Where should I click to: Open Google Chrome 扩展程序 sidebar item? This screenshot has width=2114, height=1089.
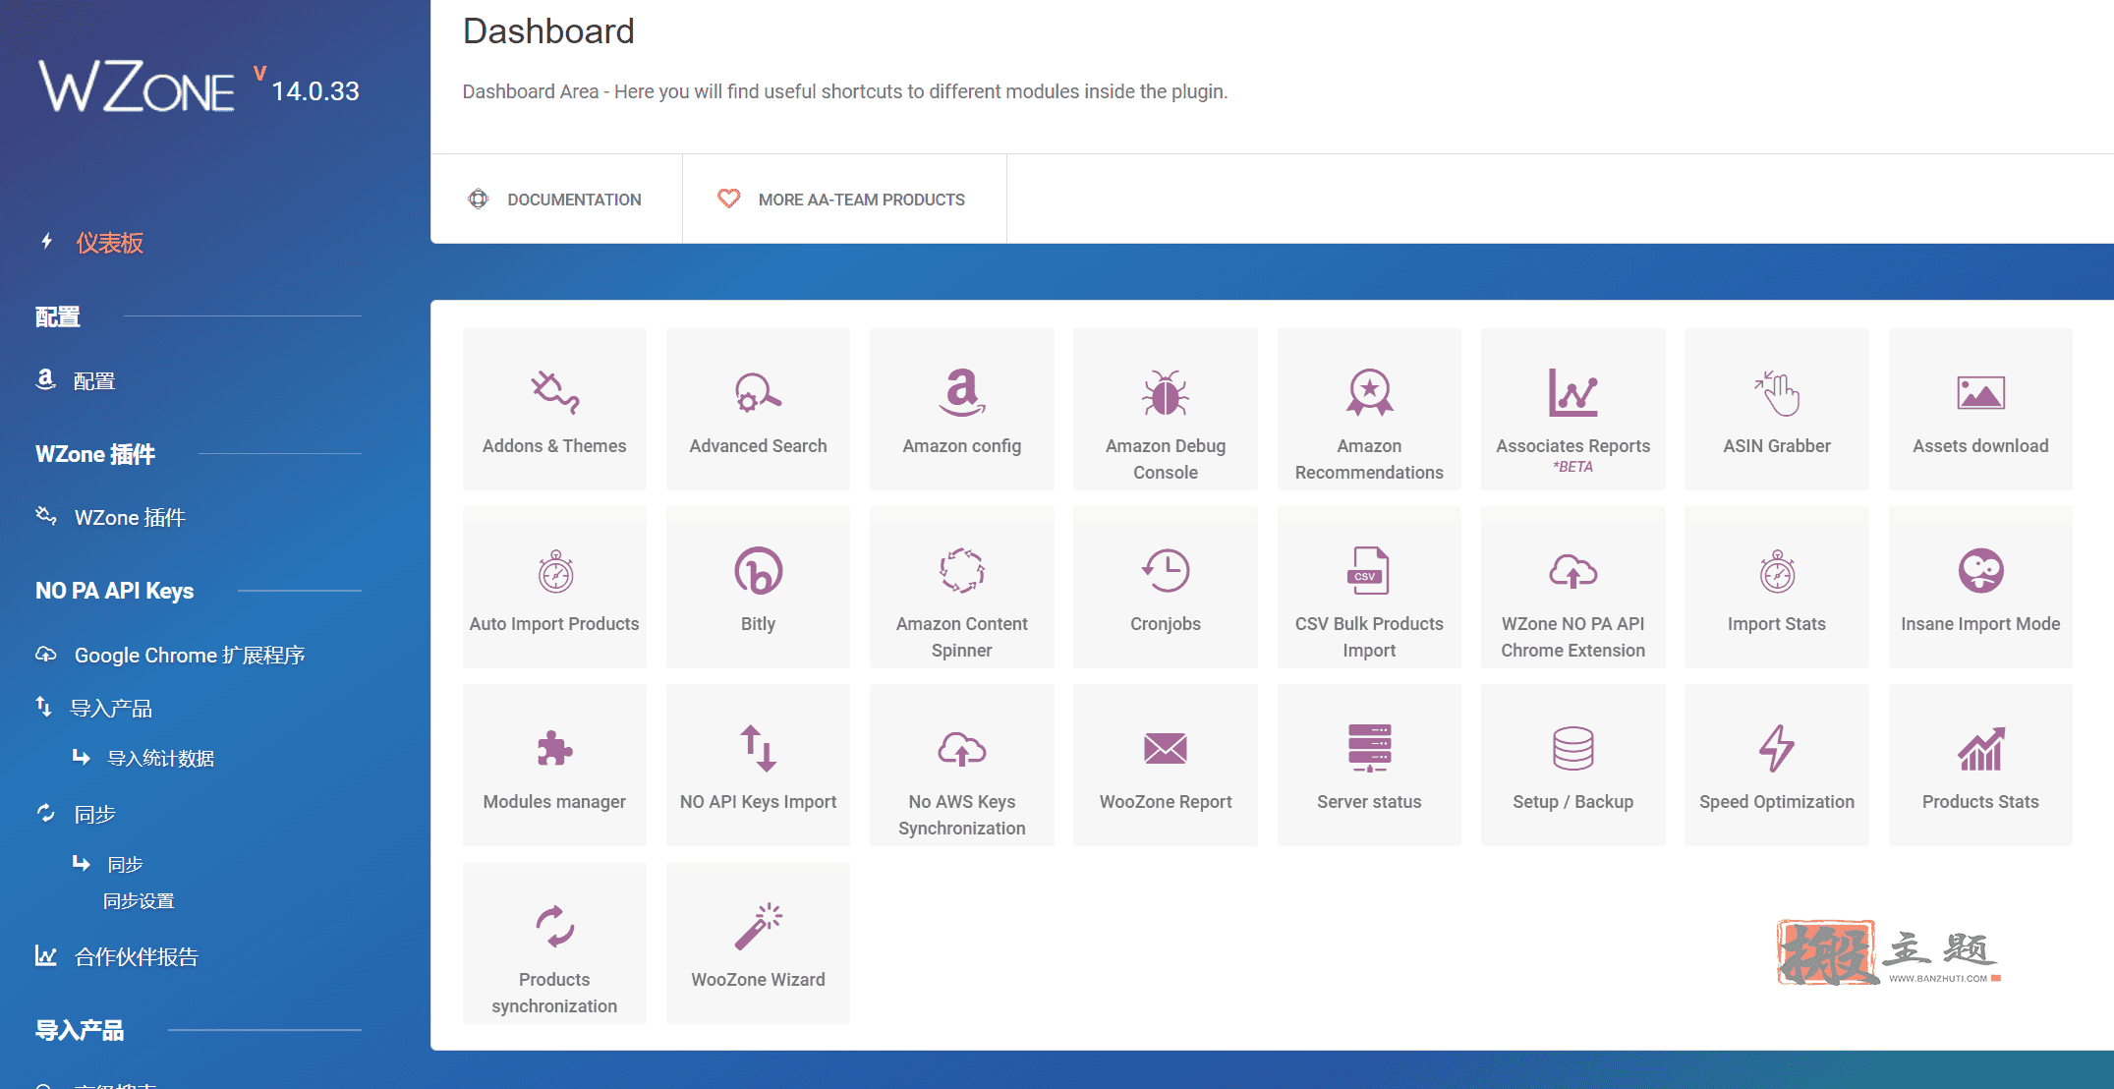[x=190, y=656]
